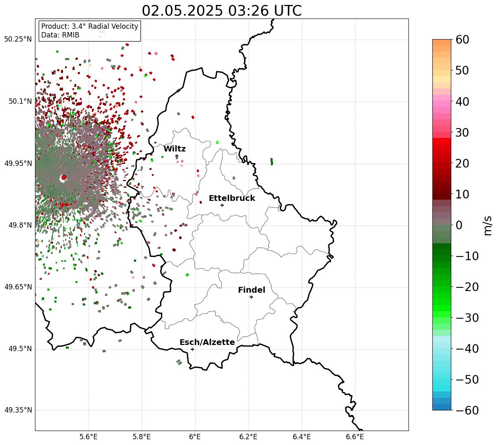Pick the orange color band at colorbar top
Viewport: 497px width, 445px height.
442,42
